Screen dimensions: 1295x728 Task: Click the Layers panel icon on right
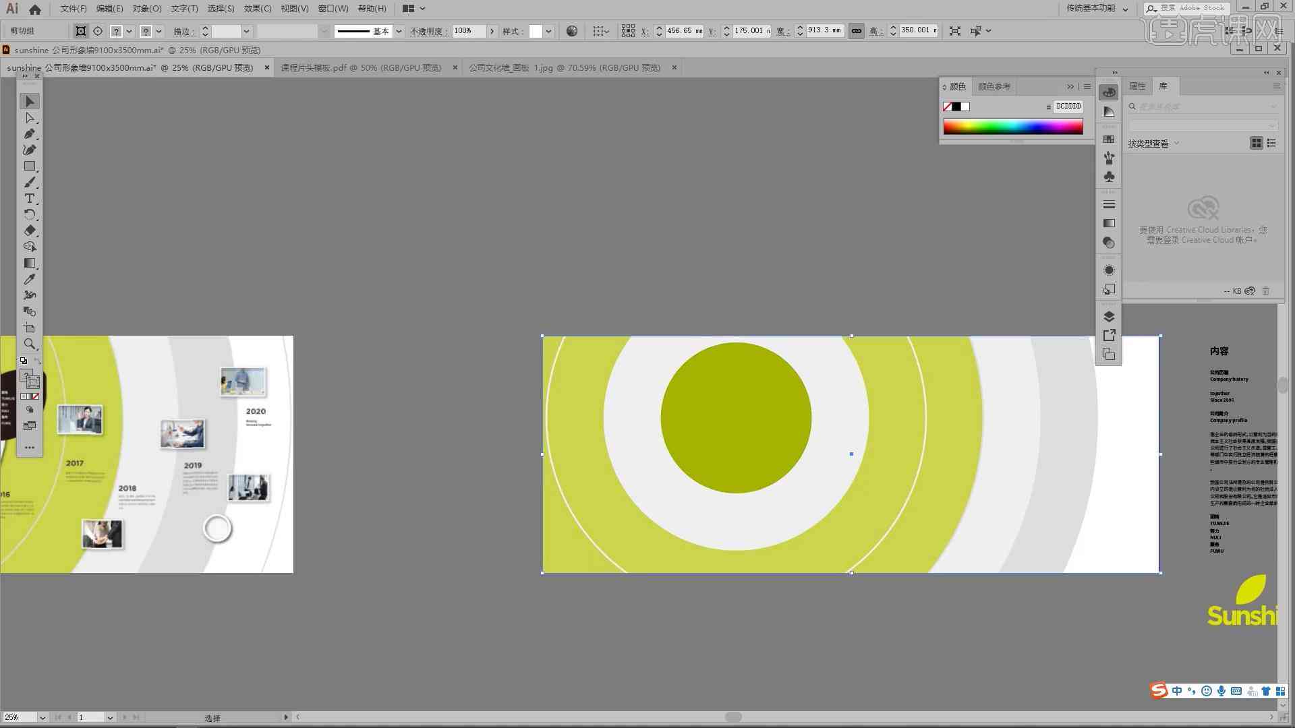(x=1109, y=315)
